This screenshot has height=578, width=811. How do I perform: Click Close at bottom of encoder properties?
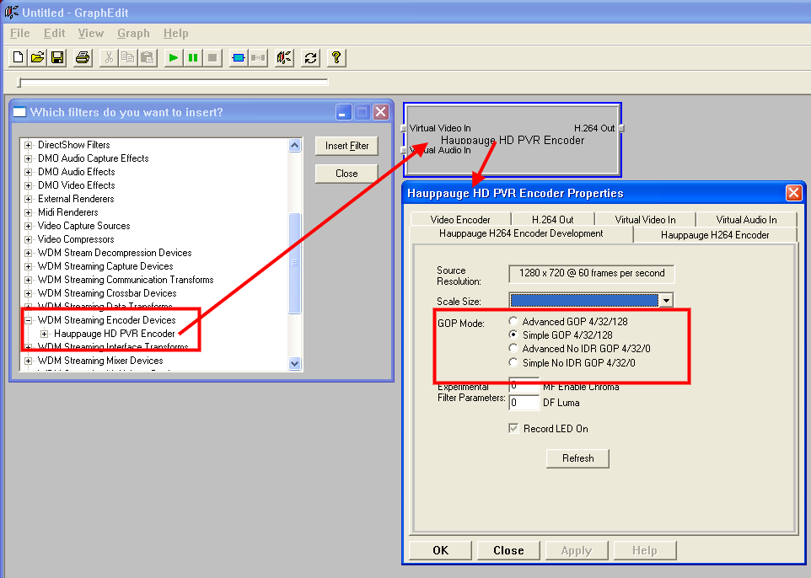click(x=508, y=550)
